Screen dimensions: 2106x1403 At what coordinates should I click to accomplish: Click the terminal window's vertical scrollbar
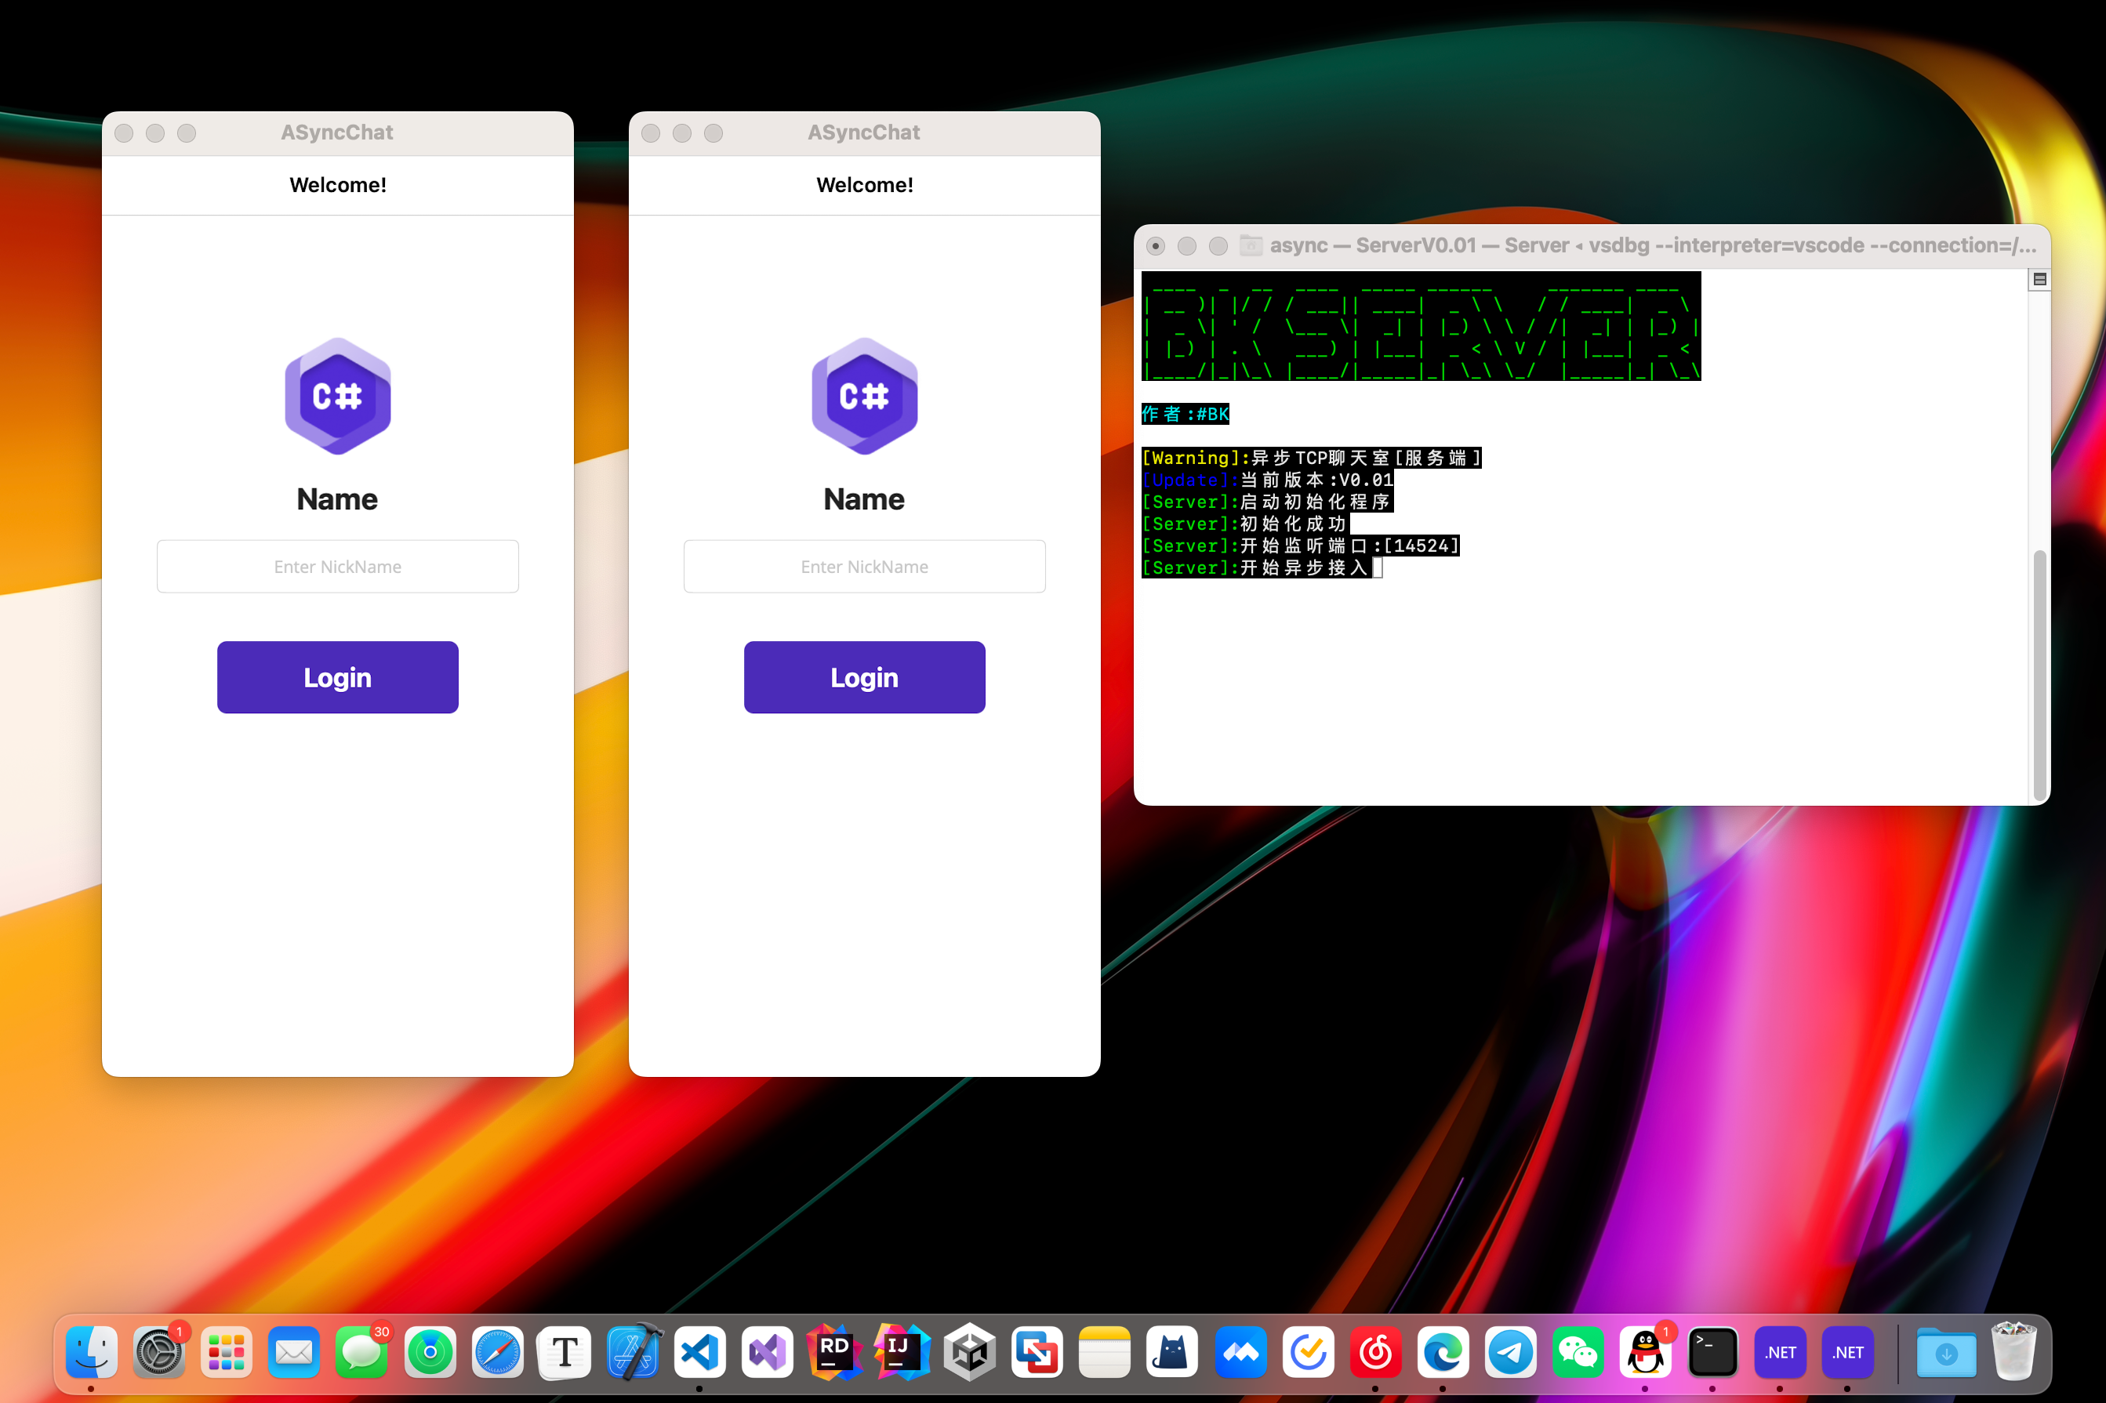(x=2040, y=676)
